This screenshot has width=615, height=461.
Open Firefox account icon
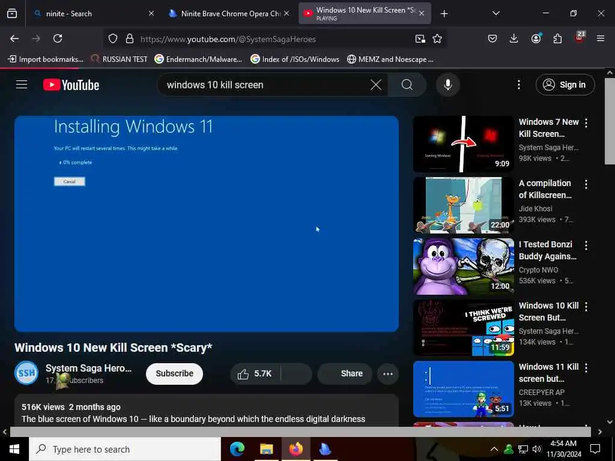[536, 38]
